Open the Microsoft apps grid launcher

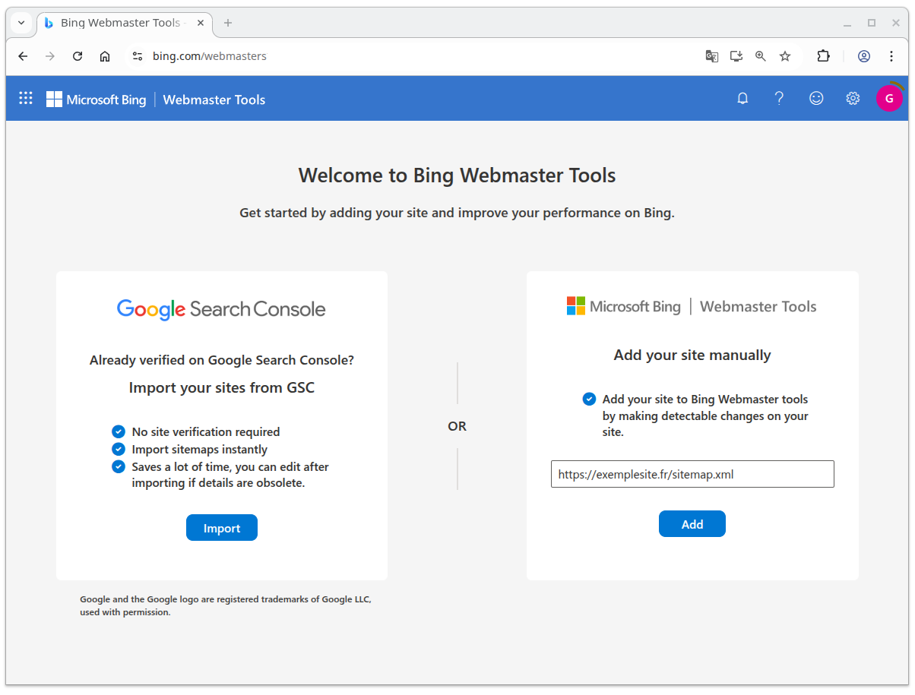coord(26,98)
